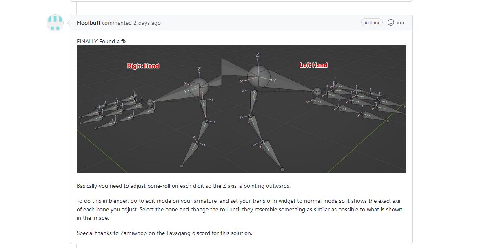The image size is (477, 248).
Task: Click the '2 days ago' timestamp link
Action: (x=147, y=23)
